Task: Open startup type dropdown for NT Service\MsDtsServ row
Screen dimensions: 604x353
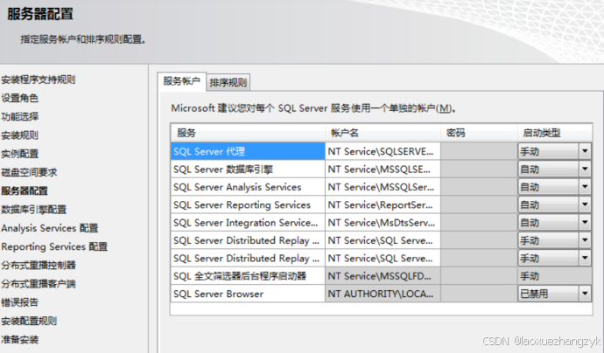Action: pyautogui.click(x=585, y=222)
